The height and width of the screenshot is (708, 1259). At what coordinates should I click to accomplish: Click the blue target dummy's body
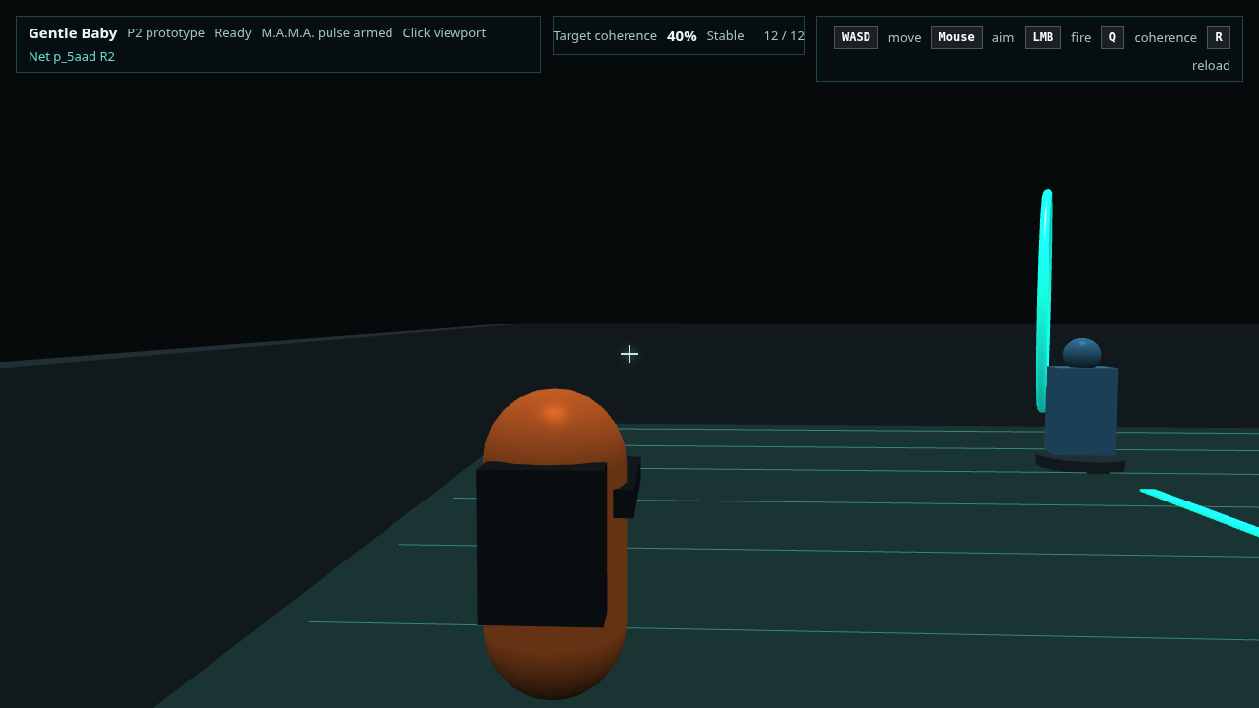click(x=1081, y=410)
